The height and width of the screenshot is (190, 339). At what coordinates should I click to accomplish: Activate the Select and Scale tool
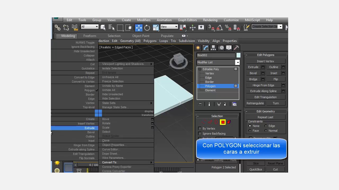click(x=156, y=27)
